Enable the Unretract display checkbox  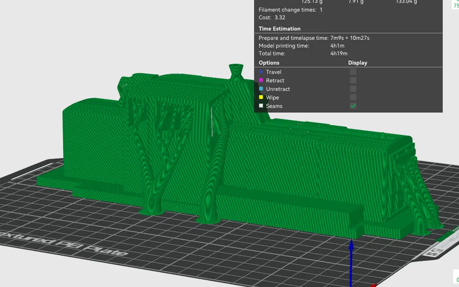[353, 89]
